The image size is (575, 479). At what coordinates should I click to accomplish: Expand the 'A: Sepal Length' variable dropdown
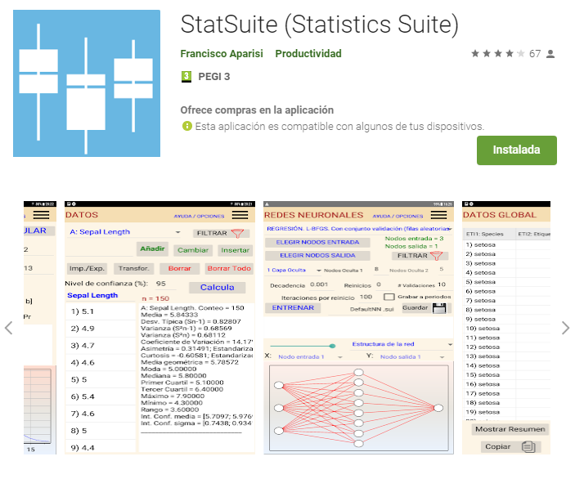tap(124, 232)
